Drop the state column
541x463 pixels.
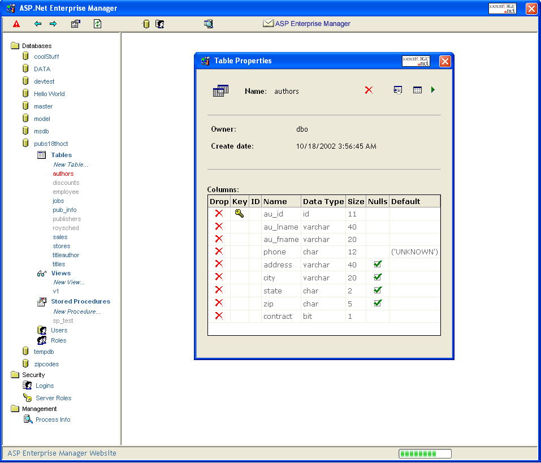[219, 290]
